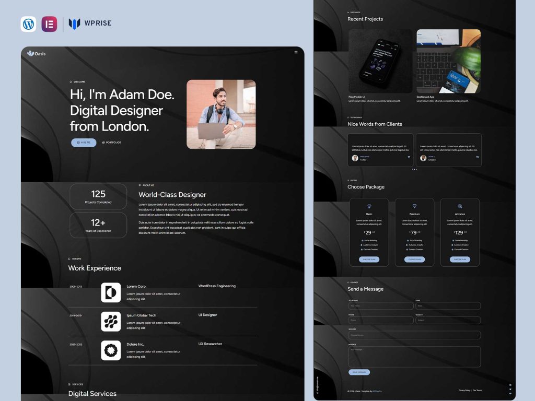Click the Basic plan lightbulb icon
Image resolution: width=535 pixels, height=401 pixels.
pos(369,206)
